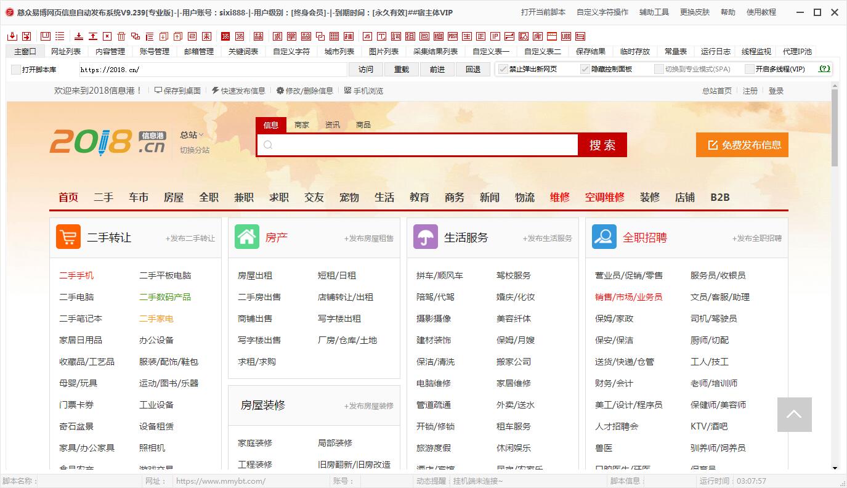Click the scrollbar down arrow
The image size is (847, 488).
(x=835, y=469)
